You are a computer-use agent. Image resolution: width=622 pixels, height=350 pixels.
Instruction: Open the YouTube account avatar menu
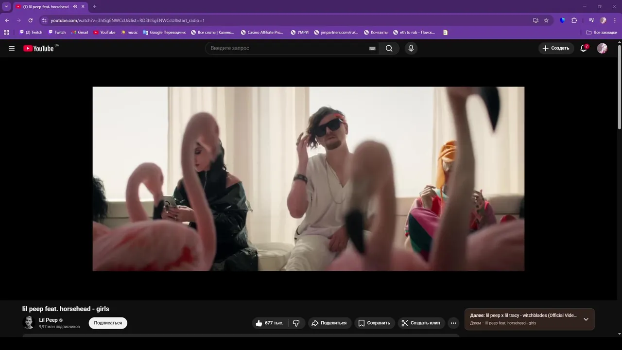602,48
